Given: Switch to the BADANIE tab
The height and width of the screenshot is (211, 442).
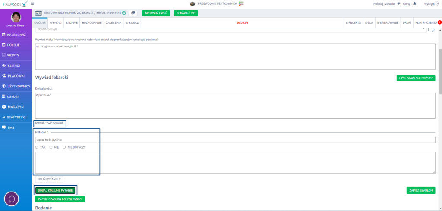Looking at the screenshot, I should point(72,22).
